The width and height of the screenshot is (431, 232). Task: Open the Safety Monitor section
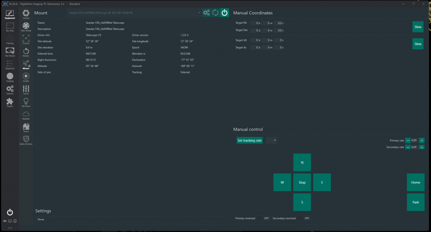(x=26, y=140)
